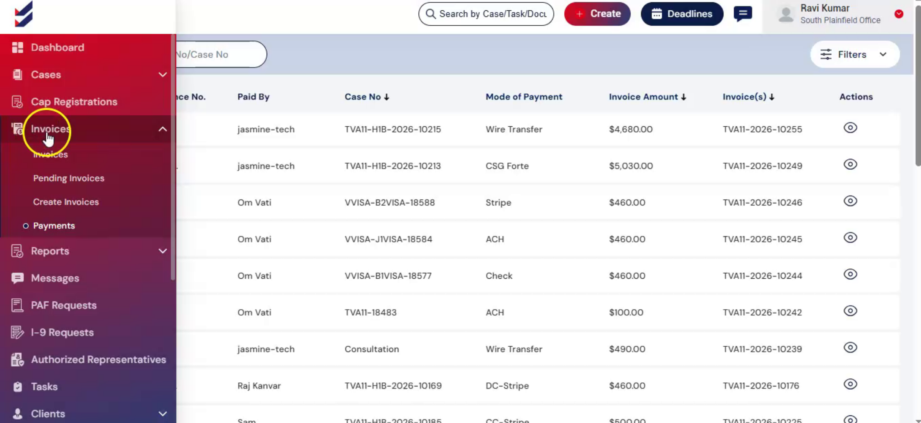This screenshot has width=921, height=423.
Task: Open Messages in sidebar
Action: 55,278
